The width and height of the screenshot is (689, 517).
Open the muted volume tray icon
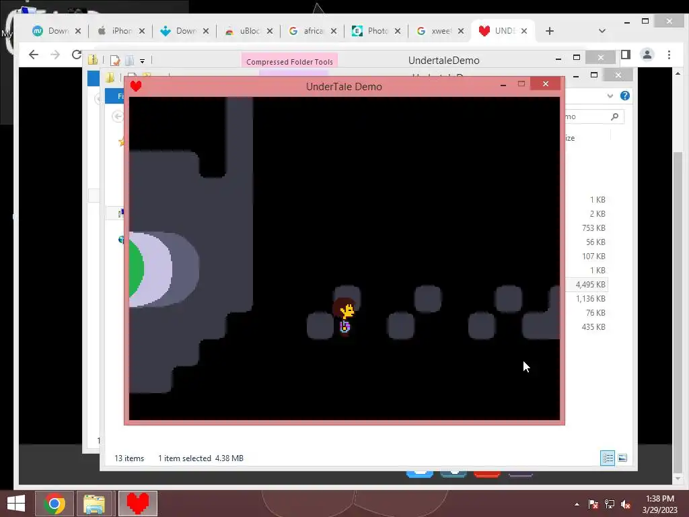coord(626,504)
